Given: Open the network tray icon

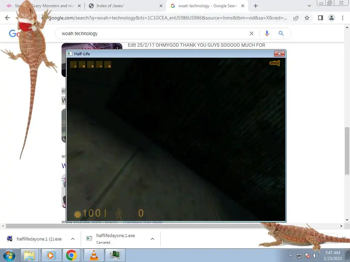Looking at the screenshot, I should 299,256.
